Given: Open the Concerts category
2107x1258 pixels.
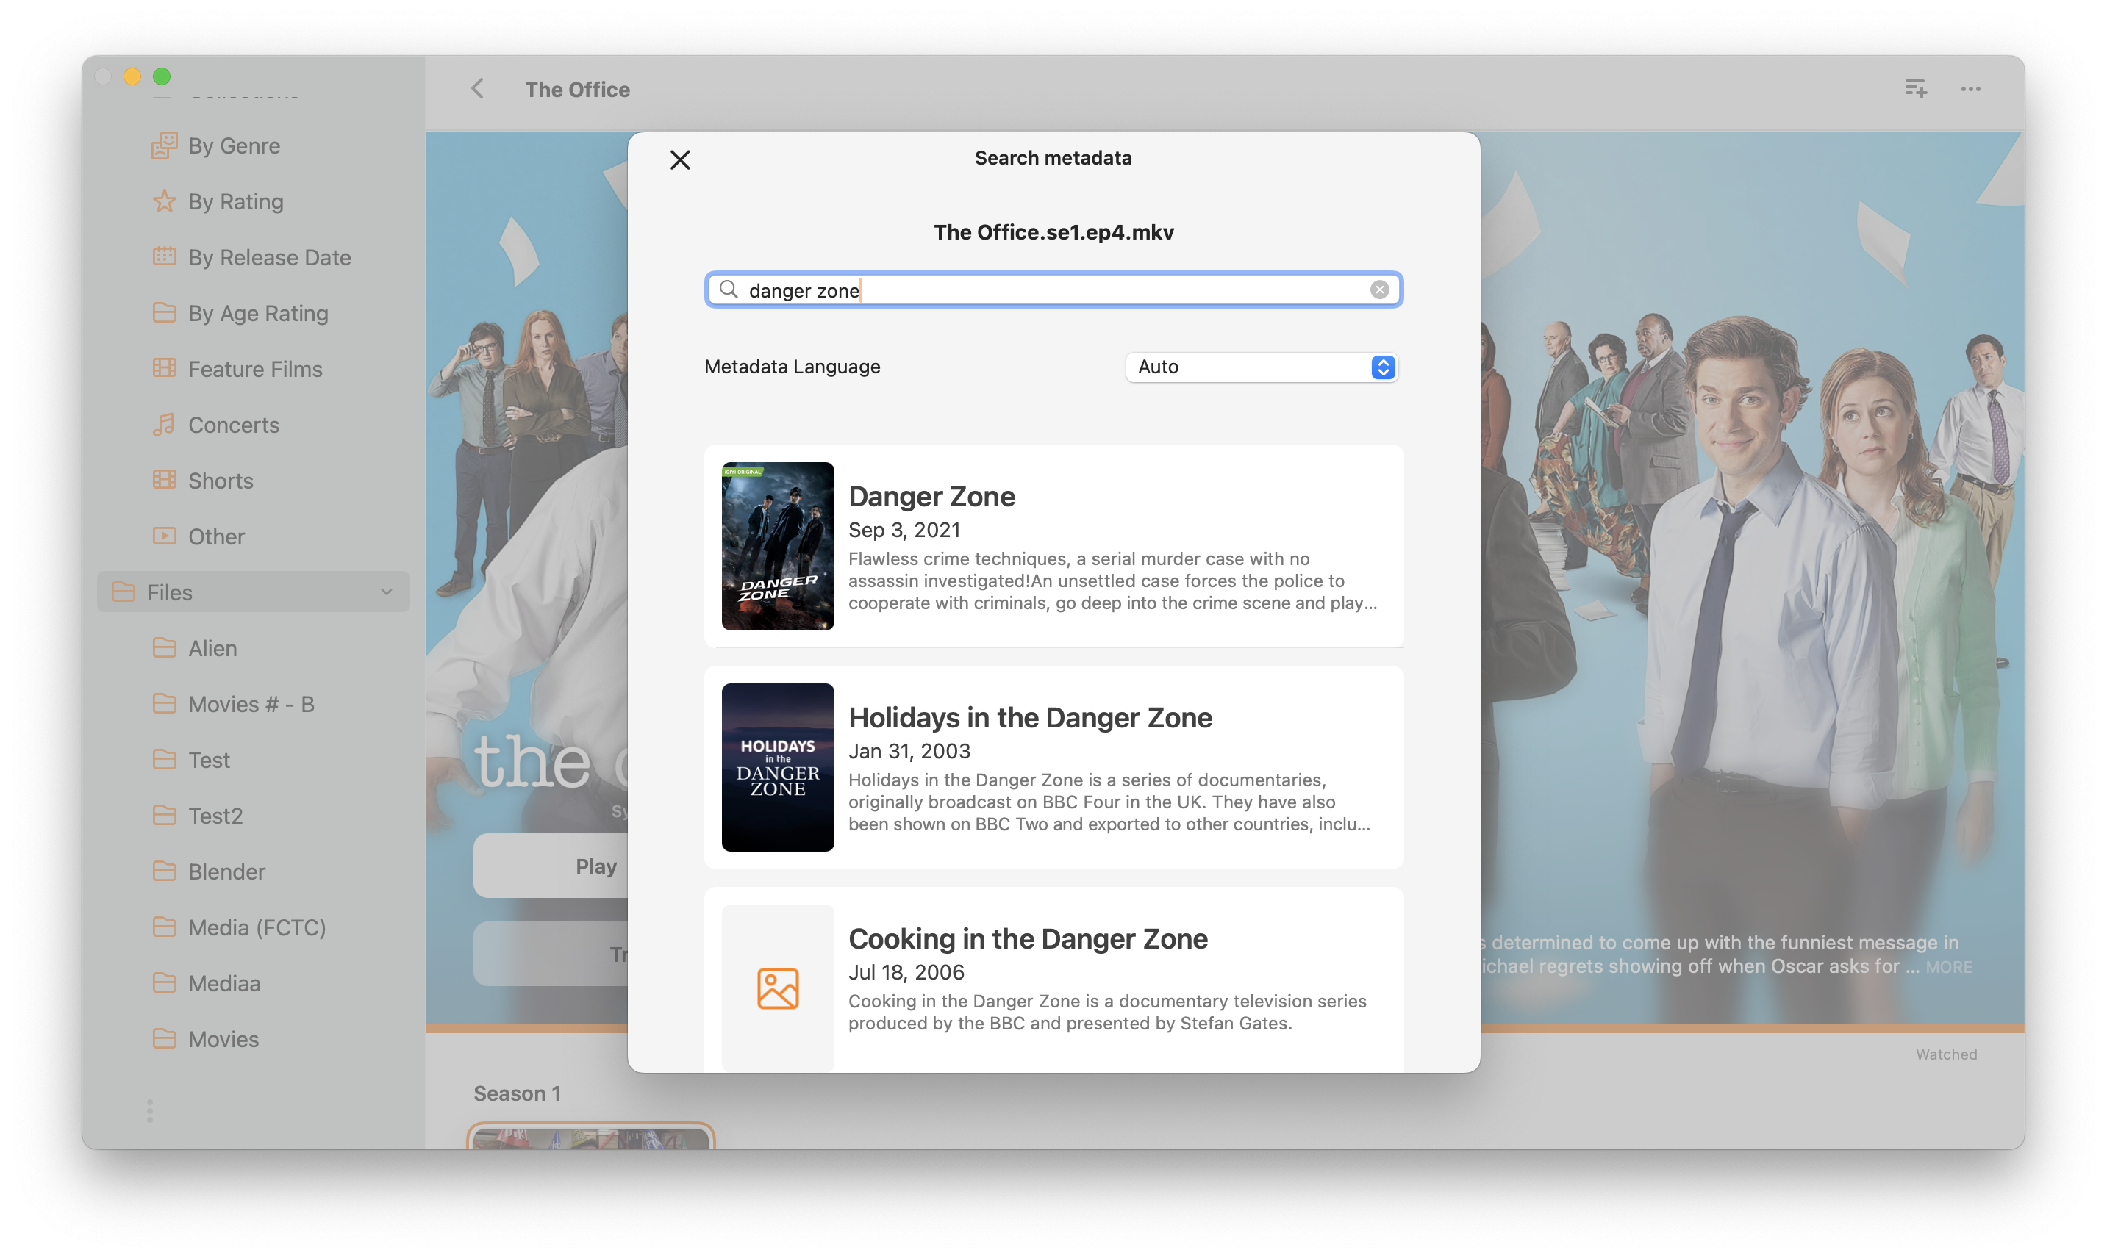Looking at the screenshot, I should [x=233, y=425].
